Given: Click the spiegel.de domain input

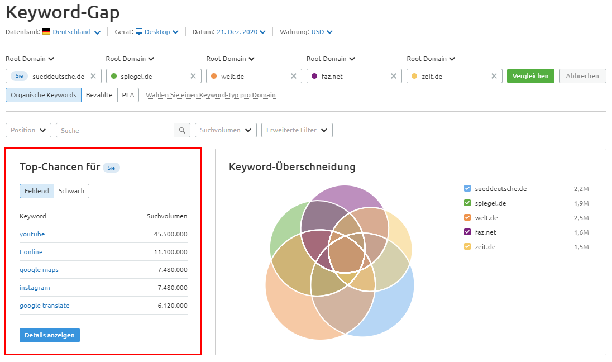Looking at the screenshot, I should [154, 76].
